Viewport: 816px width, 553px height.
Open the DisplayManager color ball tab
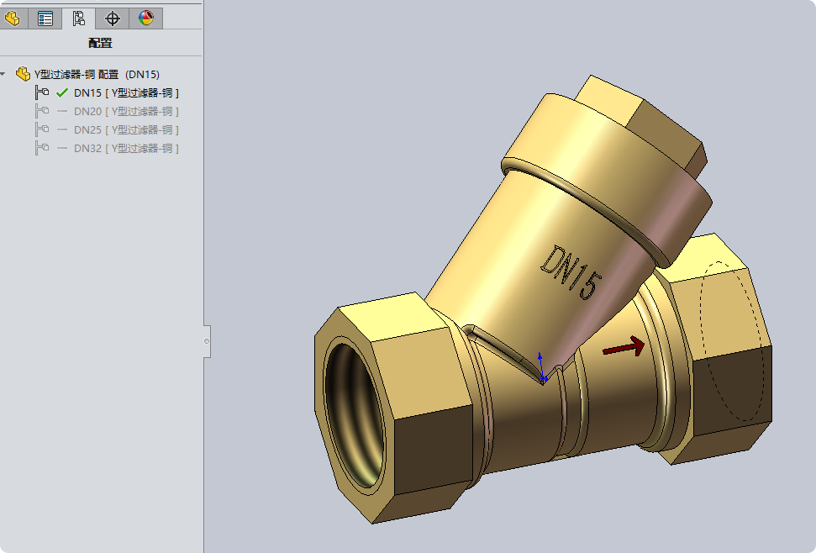coord(146,18)
